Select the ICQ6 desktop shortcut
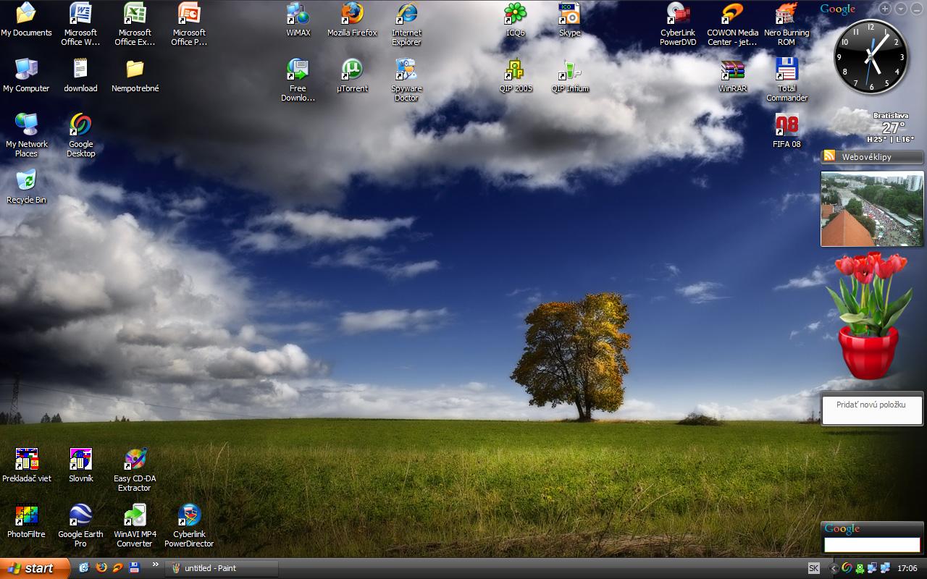Image resolution: width=927 pixels, height=579 pixels. [515, 14]
